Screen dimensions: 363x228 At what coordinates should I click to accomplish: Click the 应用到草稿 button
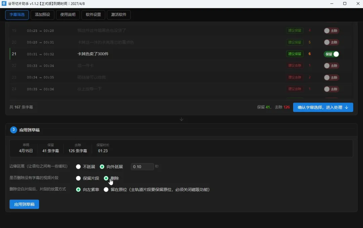click(x=24, y=204)
